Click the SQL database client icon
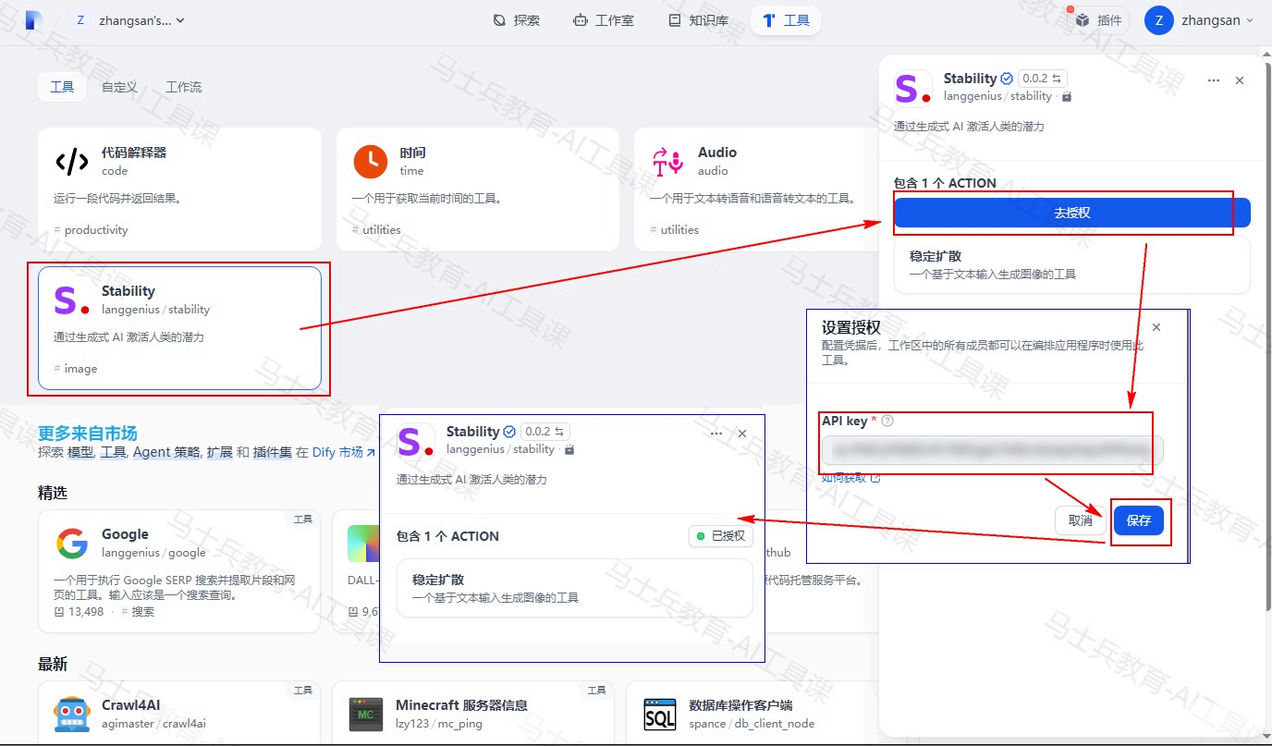Viewport: 1272px width, 746px height. 660,715
